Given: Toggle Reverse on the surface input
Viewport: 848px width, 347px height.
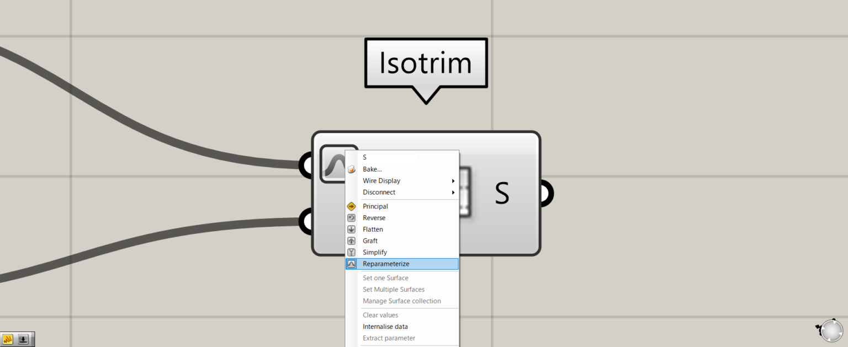Looking at the screenshot, I should click(374, 217).
